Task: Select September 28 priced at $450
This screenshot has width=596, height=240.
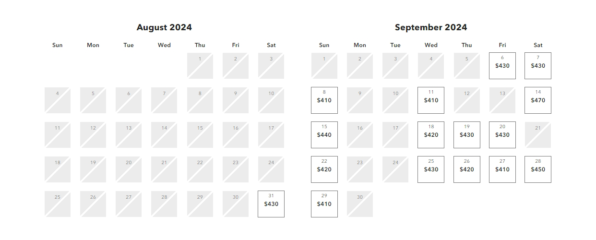Action: 538,169
